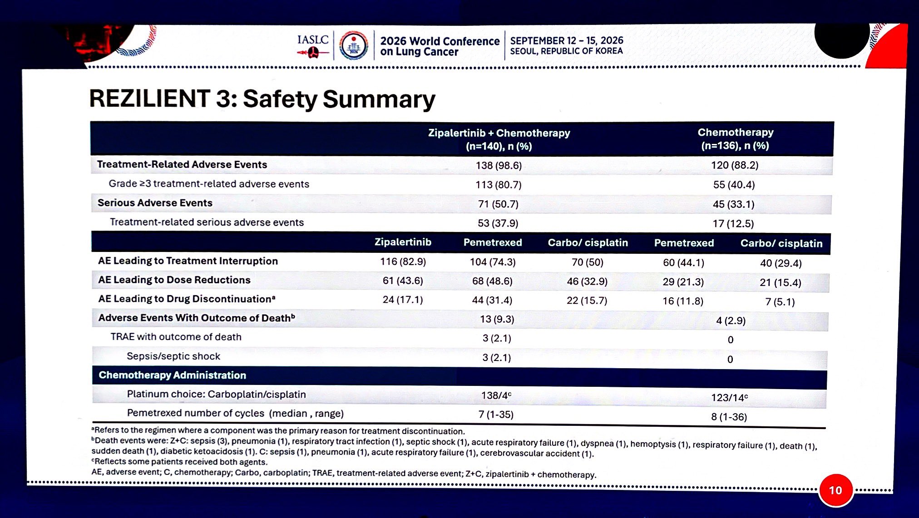Click the value 61 (43.6)
The height and width of the screenshot is (518, 919).
coord(403,281)
